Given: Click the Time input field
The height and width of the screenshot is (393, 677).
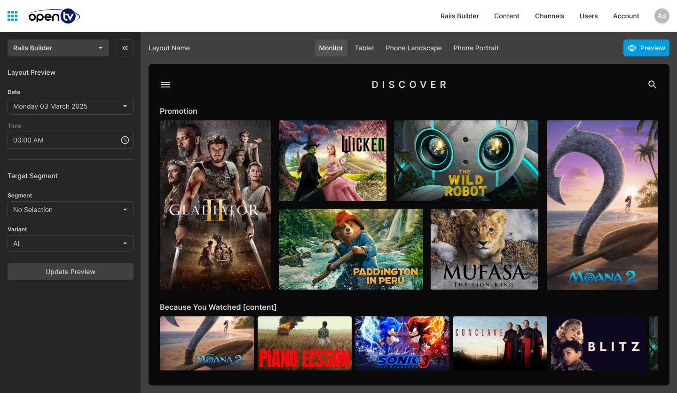Looking at the screenshot, I should (x=63, y=140).
